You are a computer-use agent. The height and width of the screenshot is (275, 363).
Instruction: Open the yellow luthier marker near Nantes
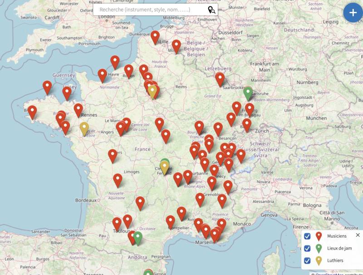(x=84, y=129)
